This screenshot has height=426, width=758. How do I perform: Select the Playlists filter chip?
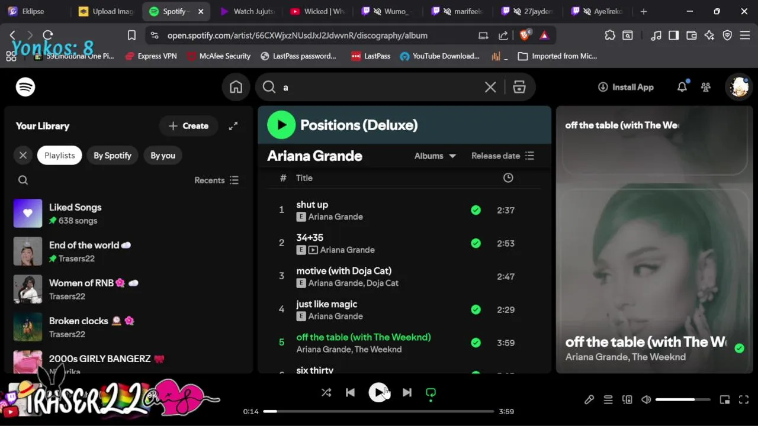[x=60, y=156]
